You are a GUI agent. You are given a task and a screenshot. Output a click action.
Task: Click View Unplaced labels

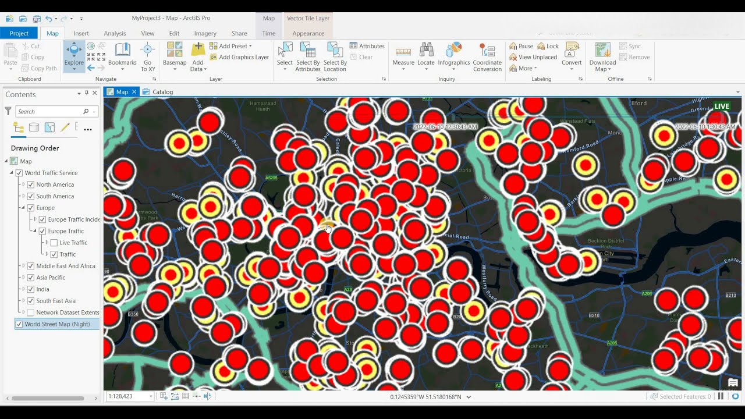(x=533, y=57)
